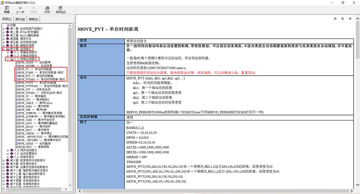Click the page icon beside 封面

click(x=8, y=25)
